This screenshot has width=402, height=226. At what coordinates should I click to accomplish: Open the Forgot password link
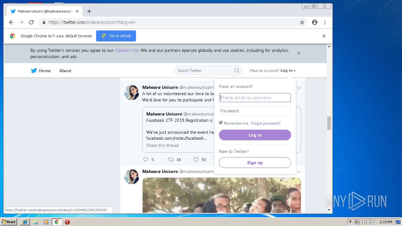point(266,123)
